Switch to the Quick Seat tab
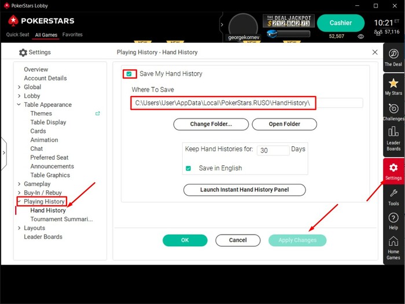This screenshot has height=304, width=405. (x=17, y=35)
